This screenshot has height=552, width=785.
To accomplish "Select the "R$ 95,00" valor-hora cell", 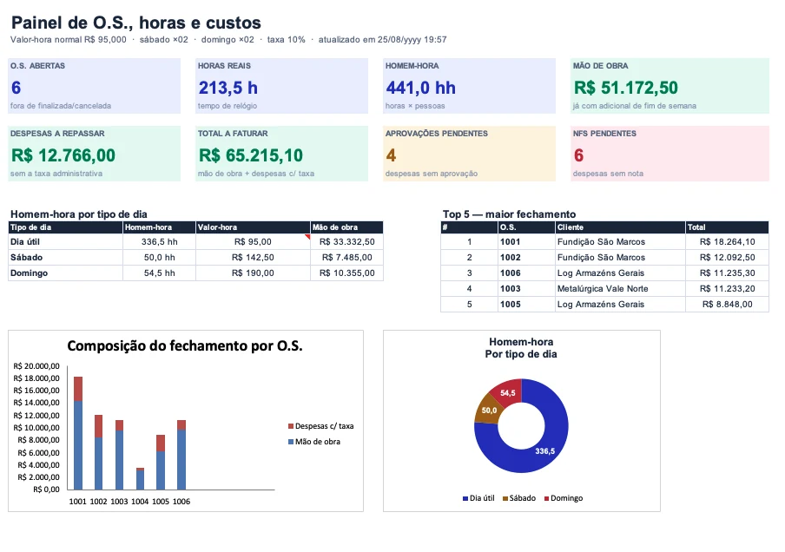I will point(253,242).
